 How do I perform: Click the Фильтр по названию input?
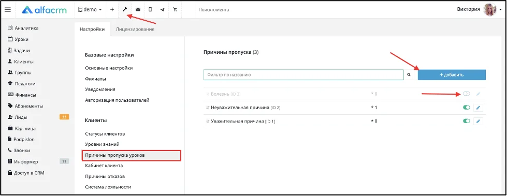pos(303,74)
